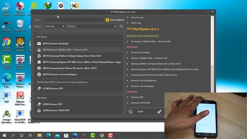Run [MTP] Browser vnrom.net/bypass
Screen dimensions: 247x139
tap(78, 75)
